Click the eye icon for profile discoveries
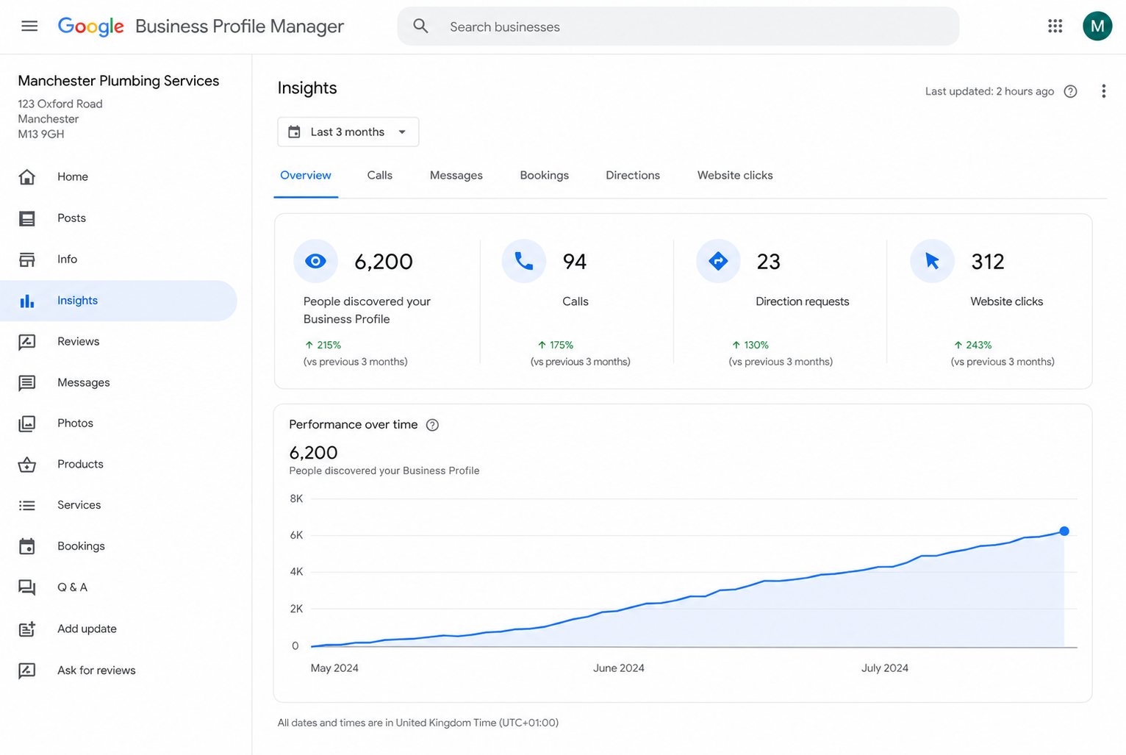The width and height of the screenshot is (1126, 755). pyautogui.click(x=315, y=261)
